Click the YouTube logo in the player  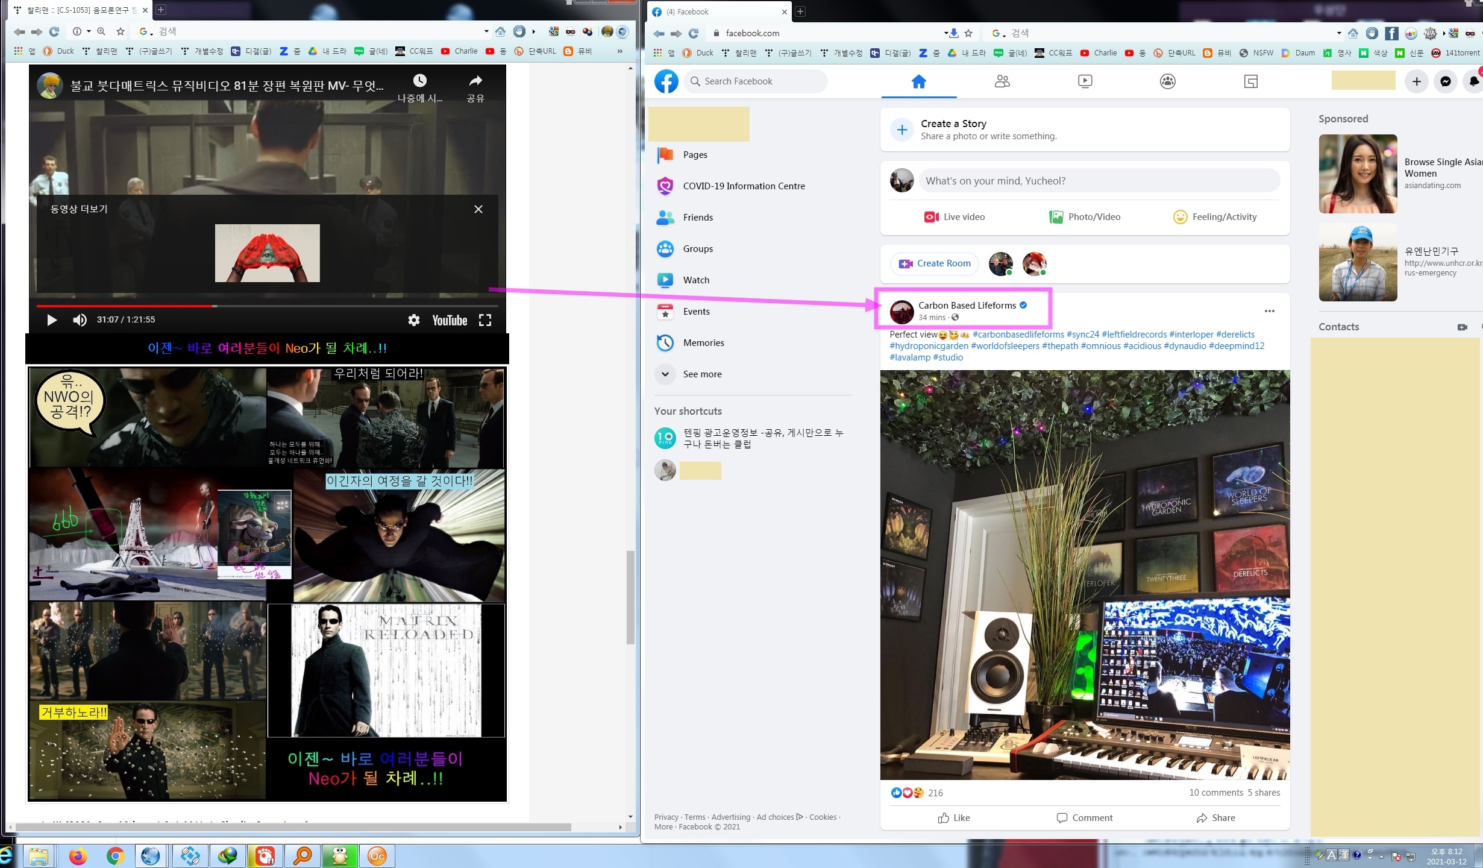coord(450,320)
